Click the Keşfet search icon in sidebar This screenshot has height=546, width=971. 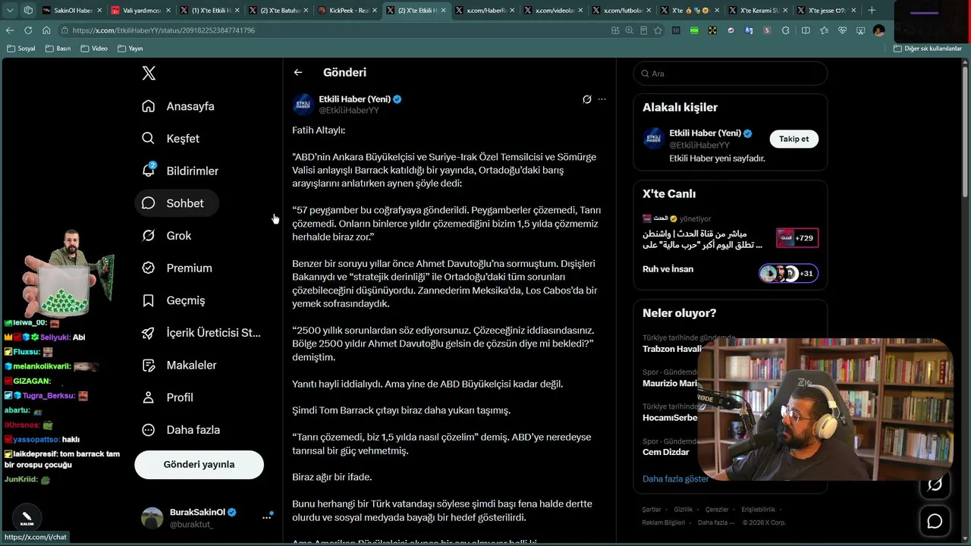pyautogui.click(x=149, y=139)
